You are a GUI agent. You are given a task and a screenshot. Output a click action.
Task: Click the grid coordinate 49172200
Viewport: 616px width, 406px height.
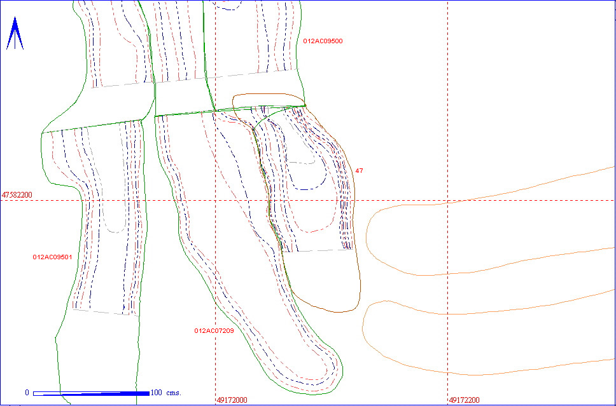[465, 400]
